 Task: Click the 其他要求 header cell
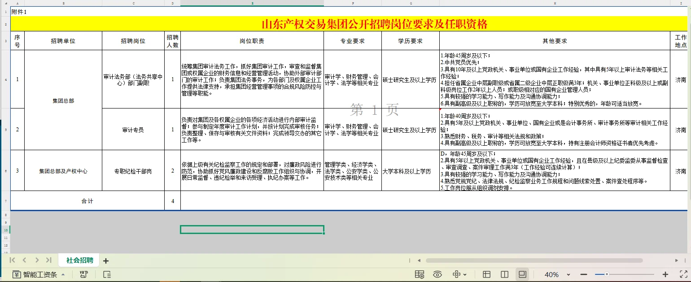pos(555,41)
